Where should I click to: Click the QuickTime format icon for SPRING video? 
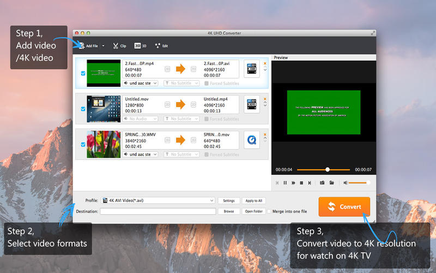coord(252,139)
